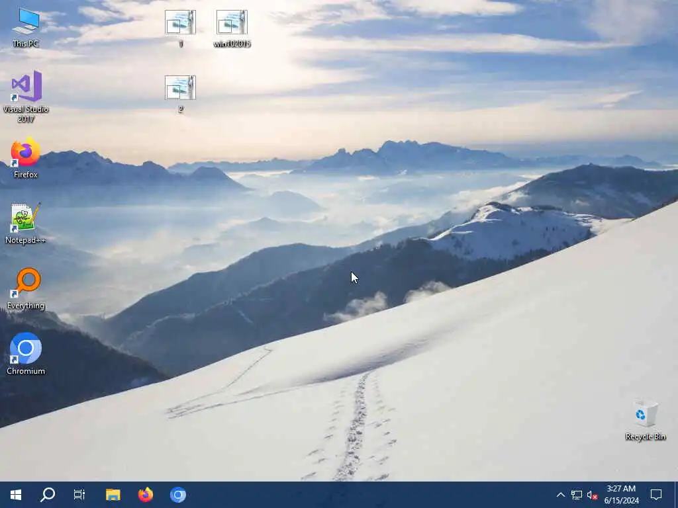Select the Chromium desktop shortcut
This screenshot has width=678, height=508.
[26, 353]
